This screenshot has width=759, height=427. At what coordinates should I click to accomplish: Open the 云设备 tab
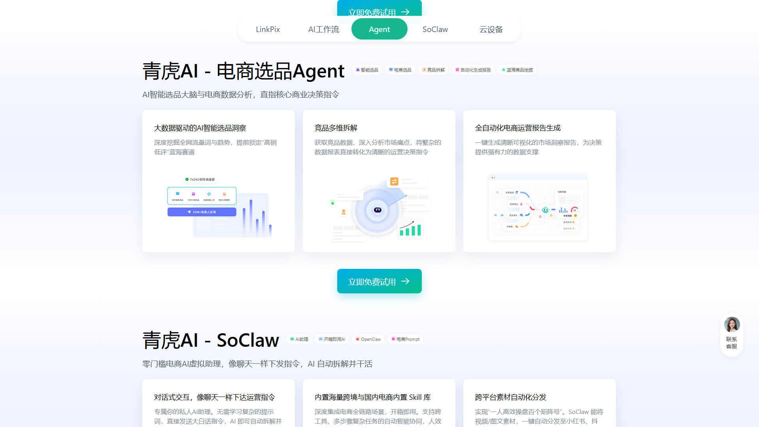[x=491, y=29]
